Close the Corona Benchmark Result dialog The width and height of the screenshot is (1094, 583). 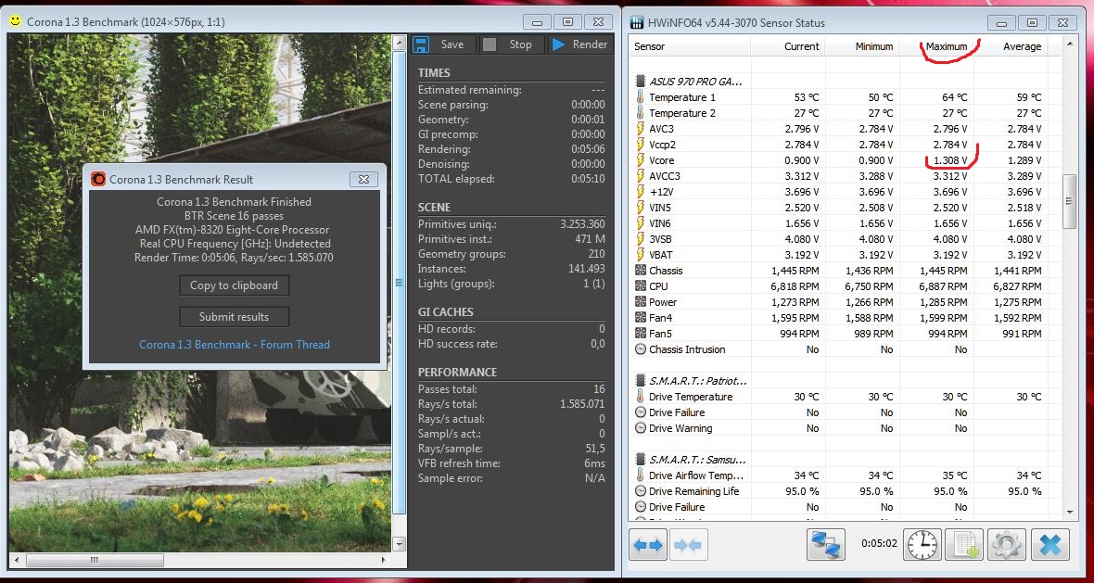click(x=363, y=179)
